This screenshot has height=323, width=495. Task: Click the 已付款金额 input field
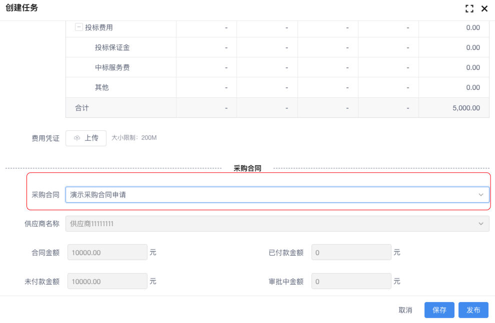[x=351, y=253]
